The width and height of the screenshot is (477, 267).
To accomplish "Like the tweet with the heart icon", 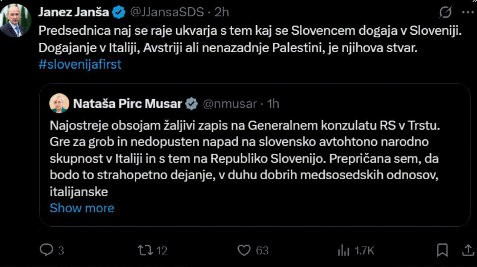I will 243,250.
